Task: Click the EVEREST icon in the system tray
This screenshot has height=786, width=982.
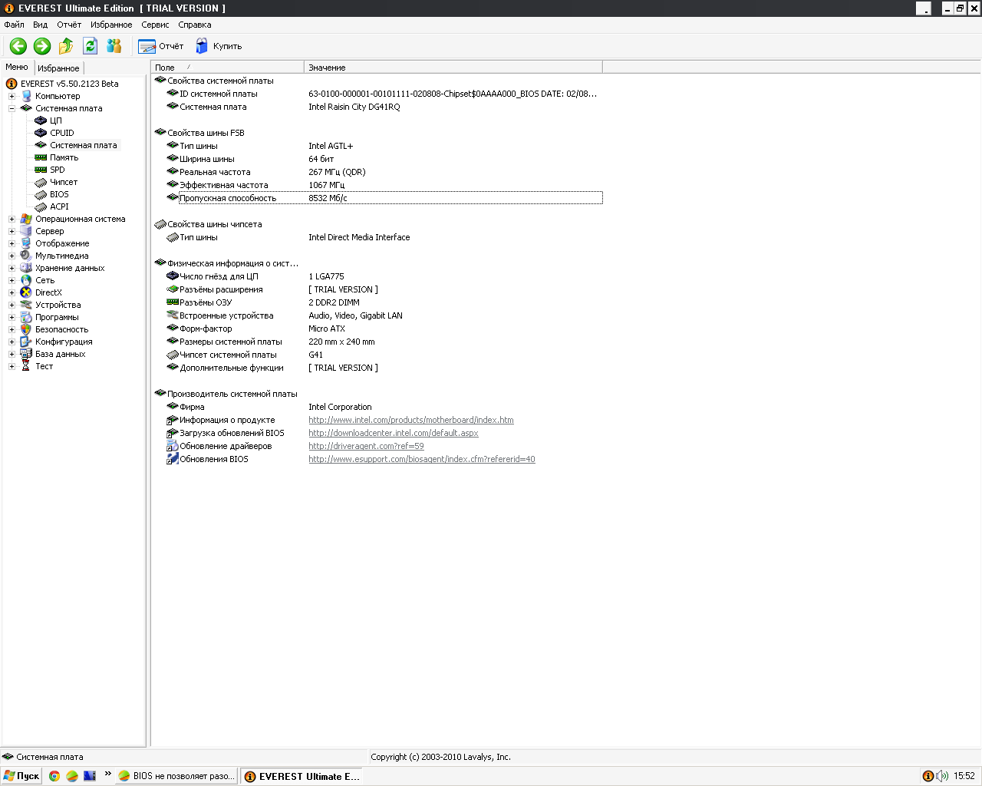Action: (x=928, y=776)
